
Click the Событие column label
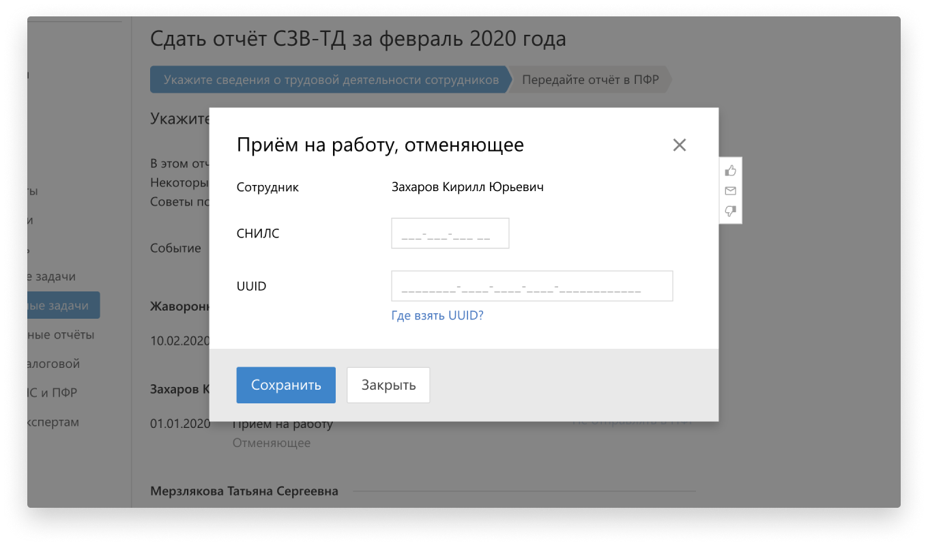pyautogui.click(x=175, y=248)
